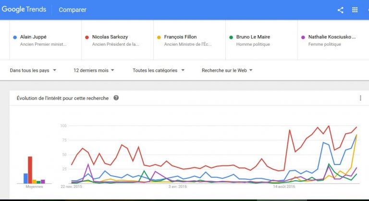The height and width of the screenshot is (201, 369).
Task: Open the 'Recherche sur le Web' dropdown
Action: click(227, 70)
